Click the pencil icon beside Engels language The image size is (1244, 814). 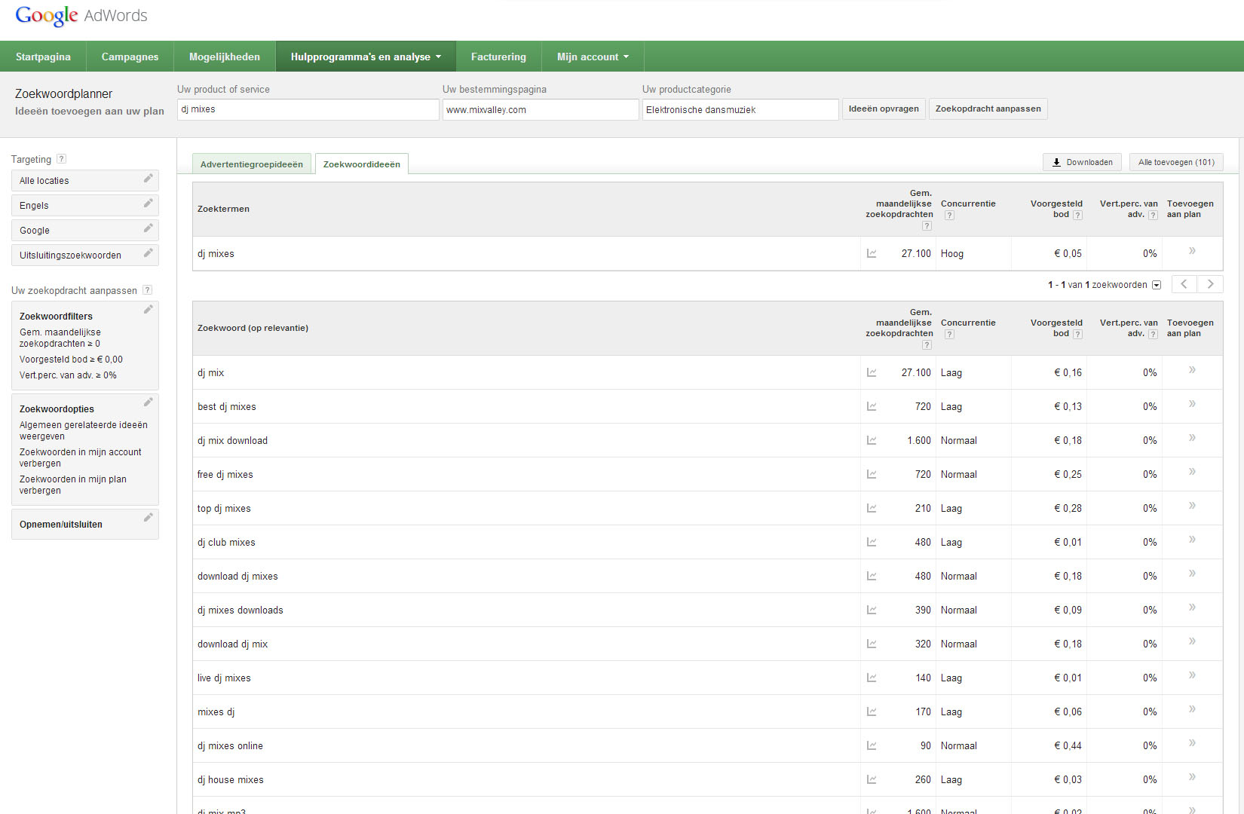tap(148, 203)
